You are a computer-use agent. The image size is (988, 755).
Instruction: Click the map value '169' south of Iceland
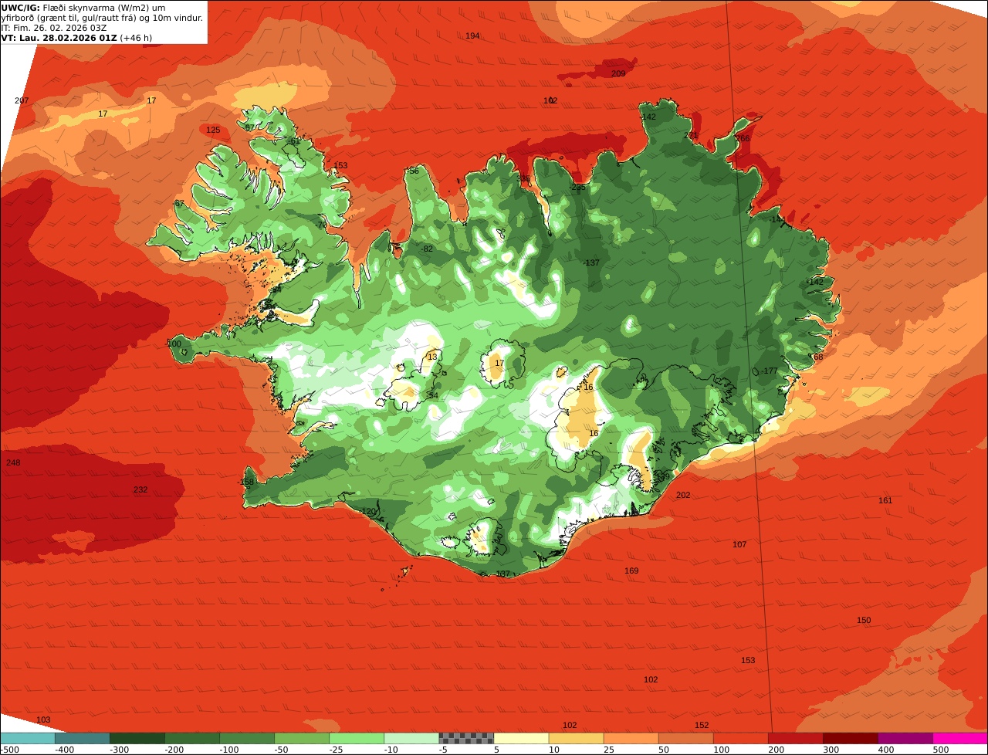point(631,570)
